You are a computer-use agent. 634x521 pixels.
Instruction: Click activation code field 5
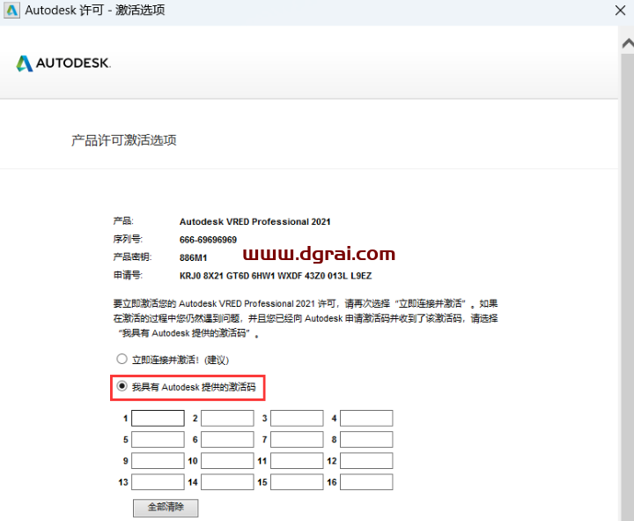(x=158, y=440)
